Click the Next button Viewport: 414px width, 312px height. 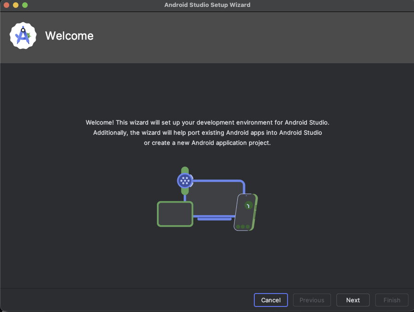pos(353,300)
